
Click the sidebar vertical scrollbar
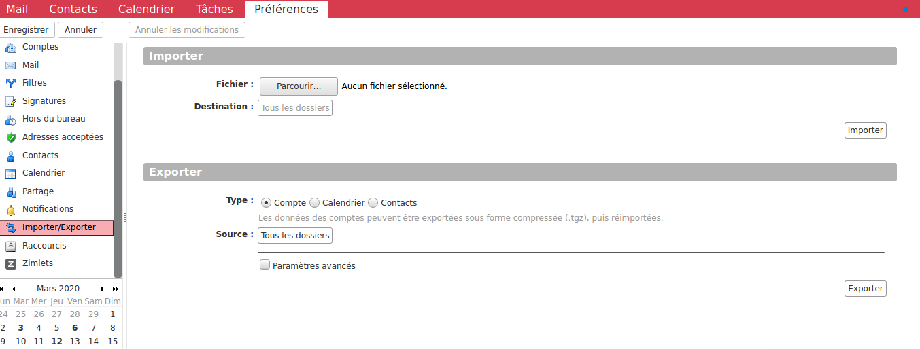pyautogui.click(x=118, y=177)
